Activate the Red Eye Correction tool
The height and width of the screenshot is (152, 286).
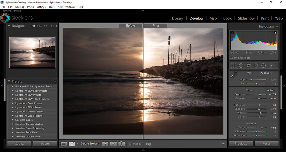coord(249,66)
